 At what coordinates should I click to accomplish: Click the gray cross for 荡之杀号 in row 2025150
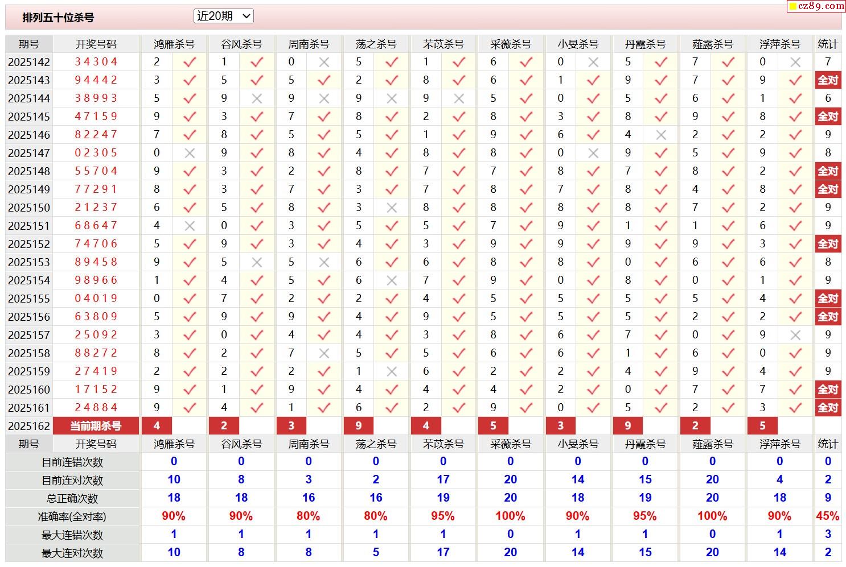pyautogui.click(x=392, y=208)
